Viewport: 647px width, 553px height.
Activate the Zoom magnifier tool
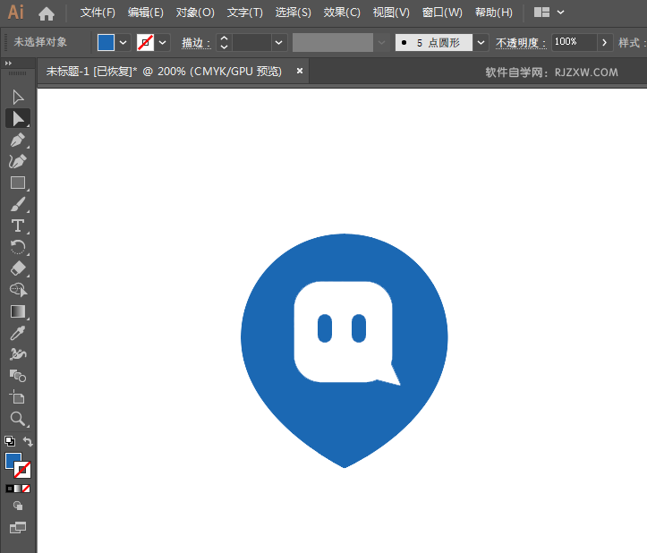click(18, 419)
